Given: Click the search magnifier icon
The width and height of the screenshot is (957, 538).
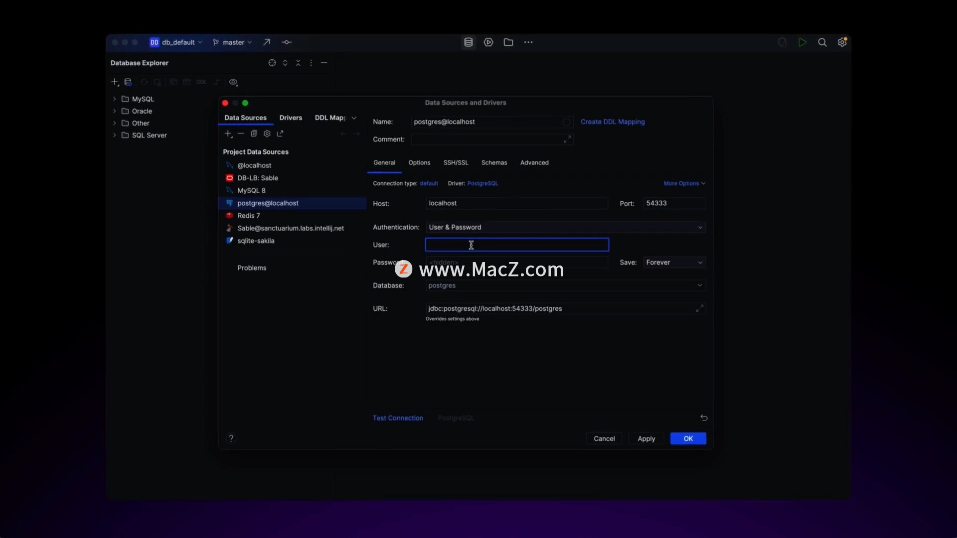Looking at the screenshot, I should tap(822, 42).
